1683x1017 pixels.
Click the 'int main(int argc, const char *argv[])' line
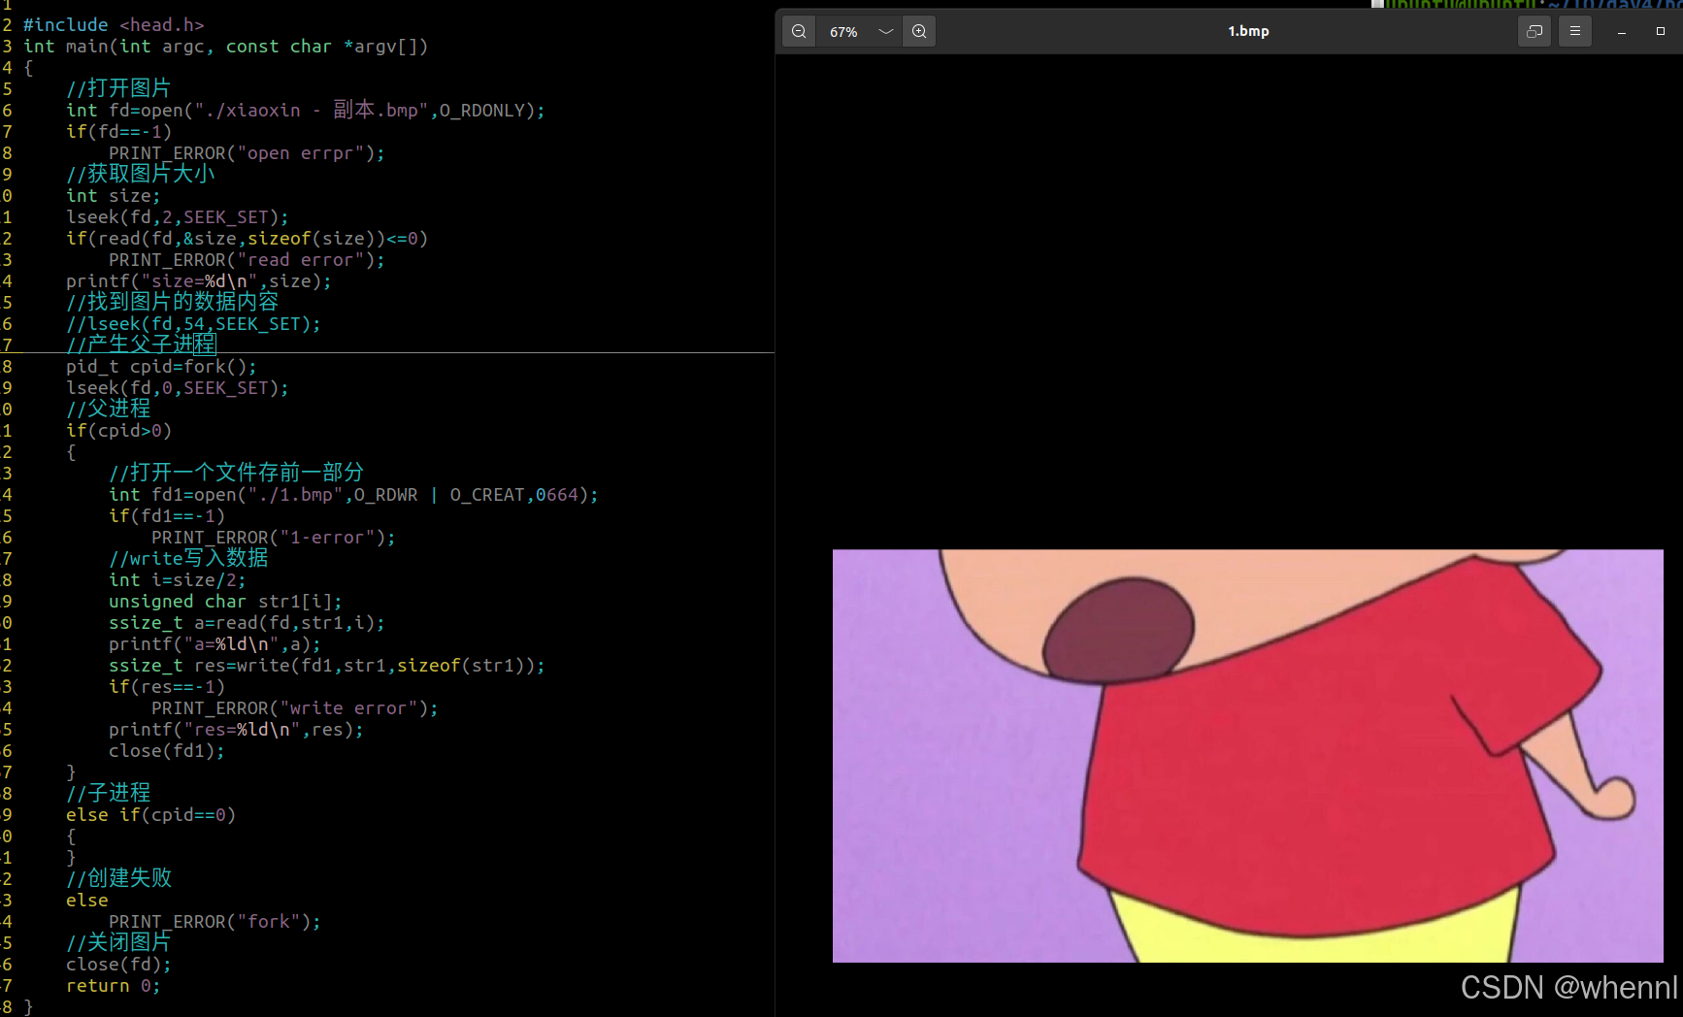pos(225,47)
